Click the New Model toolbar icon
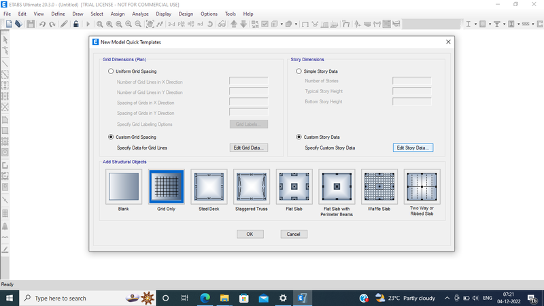Screen dimensions: 544x306 pos(9,24)
